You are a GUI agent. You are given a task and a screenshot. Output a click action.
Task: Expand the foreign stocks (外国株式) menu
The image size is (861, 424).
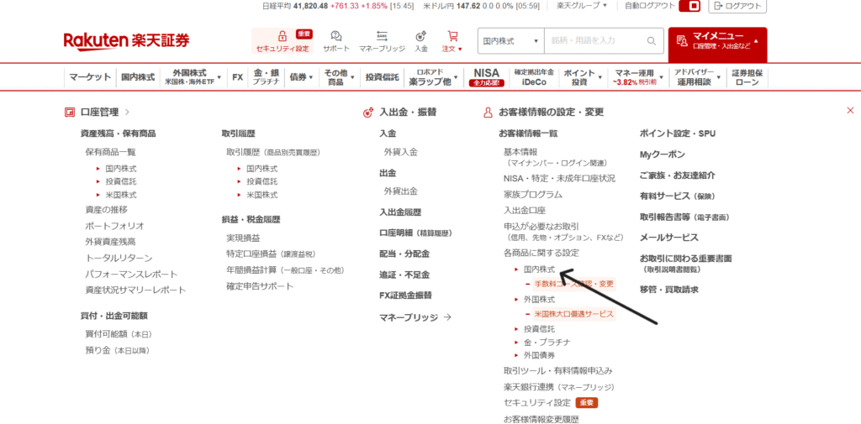pos(193,77)
